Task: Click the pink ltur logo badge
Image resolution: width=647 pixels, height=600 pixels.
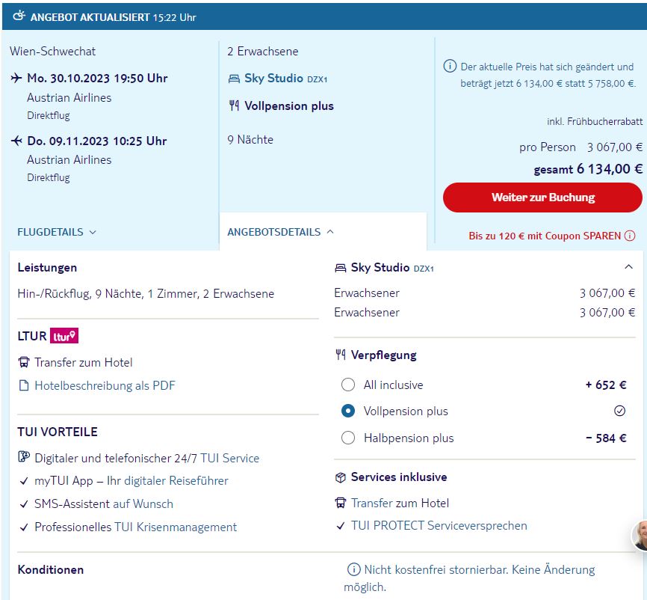Action: [x=64, y=336]
